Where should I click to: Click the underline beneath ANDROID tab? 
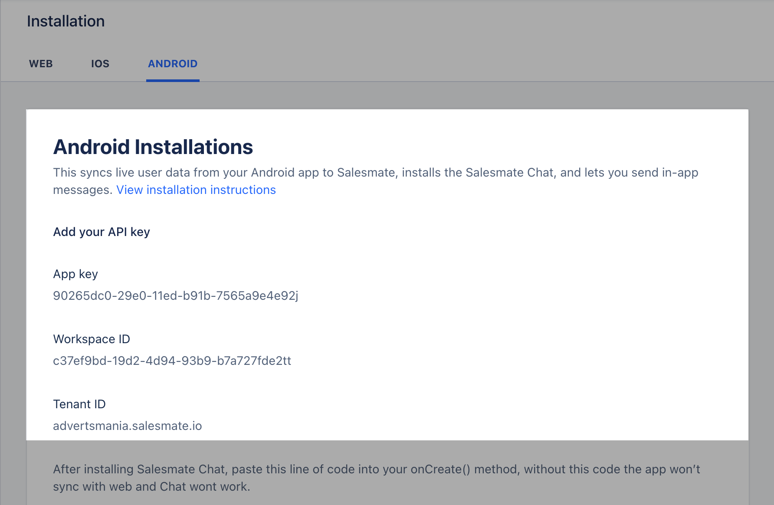173,80
